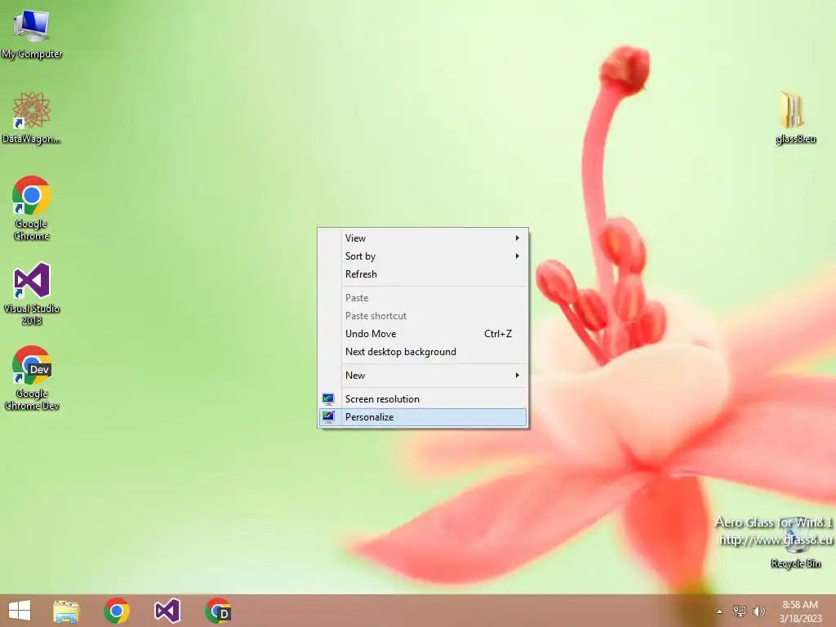This screenshot has height=627, width=836.
Task: Click the disabled Paste entry
Action: [424, 298]
